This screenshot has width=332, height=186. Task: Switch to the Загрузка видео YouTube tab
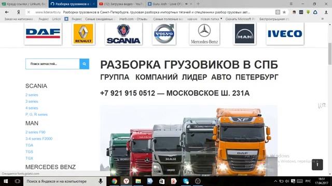click(121, 4)
